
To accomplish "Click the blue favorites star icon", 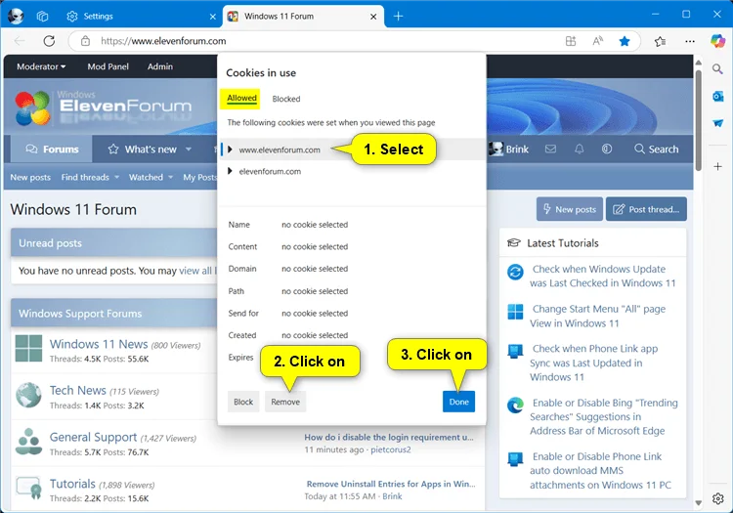I will 625,41.
